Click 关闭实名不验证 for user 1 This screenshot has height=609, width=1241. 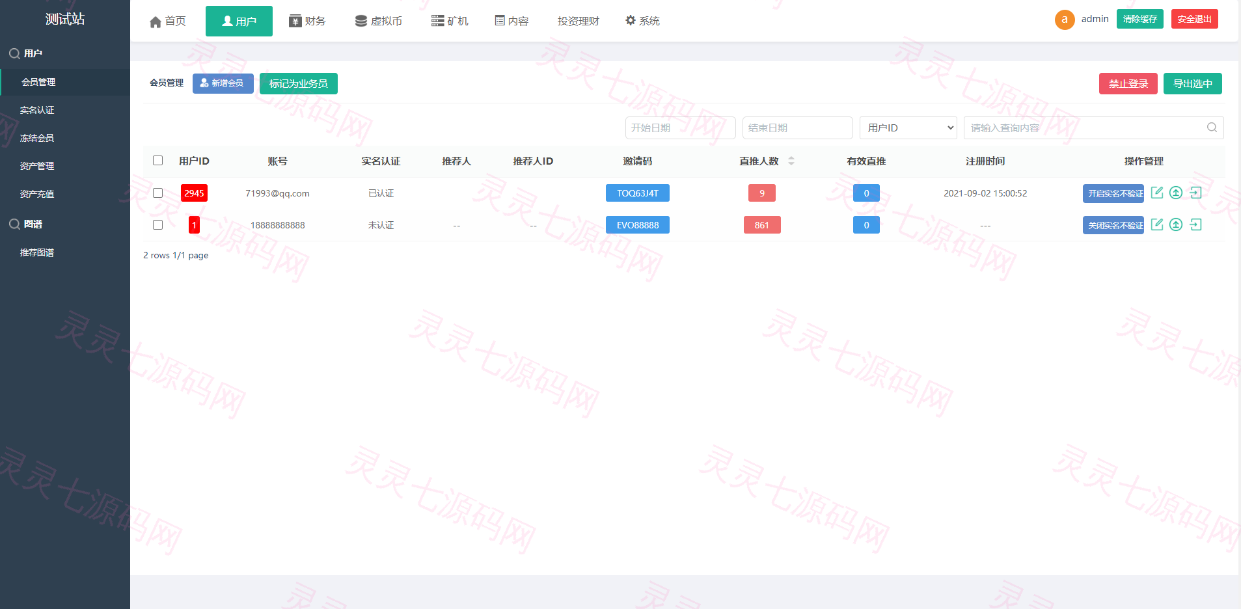pos(1113,225)
